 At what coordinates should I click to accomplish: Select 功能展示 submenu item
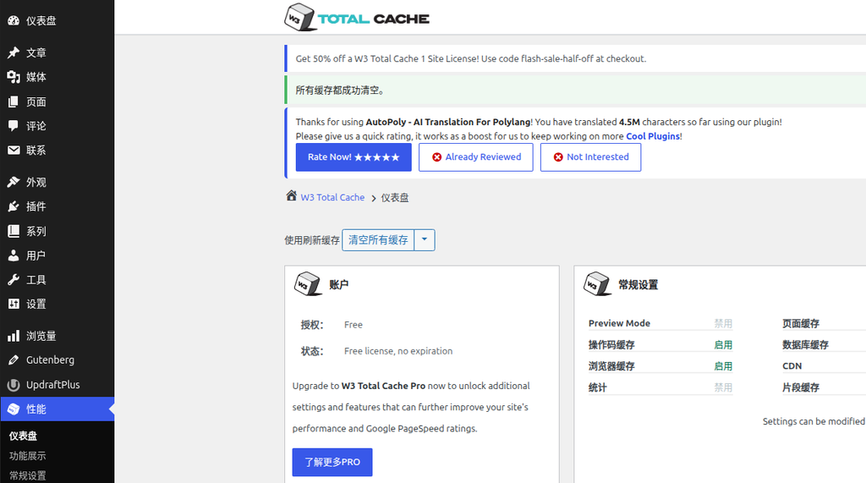[x=28, y=456]
